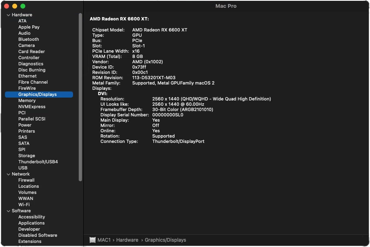The height and width of the screenshot is (247, 370).
Task: Click the Software category label
Action: (x=21, y=211)
